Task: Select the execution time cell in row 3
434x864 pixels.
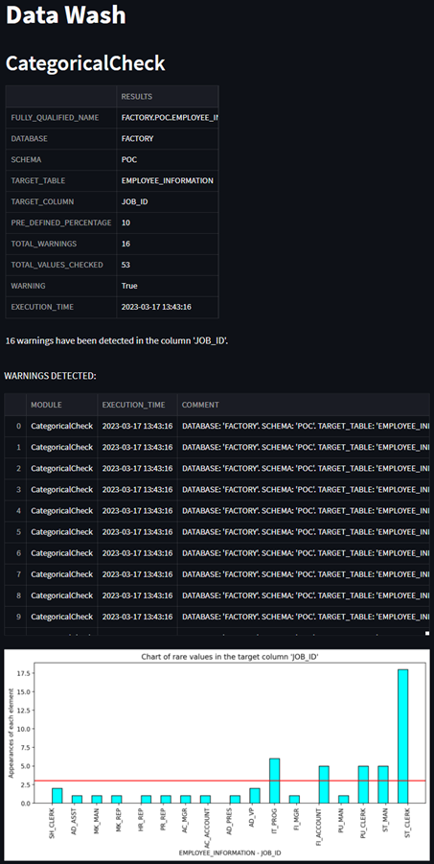Action: [x=138, y=489]
